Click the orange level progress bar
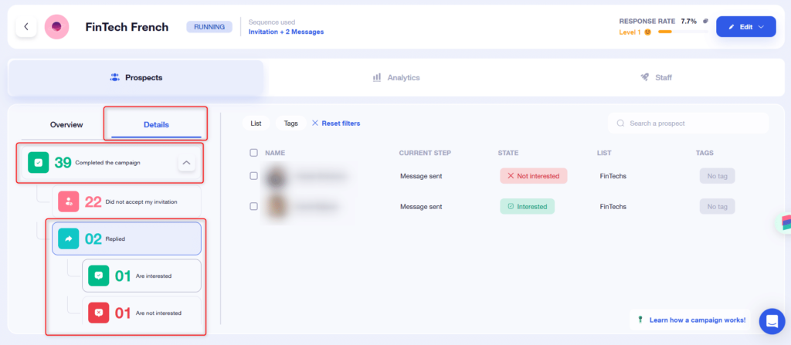 [x=683, y=32]
